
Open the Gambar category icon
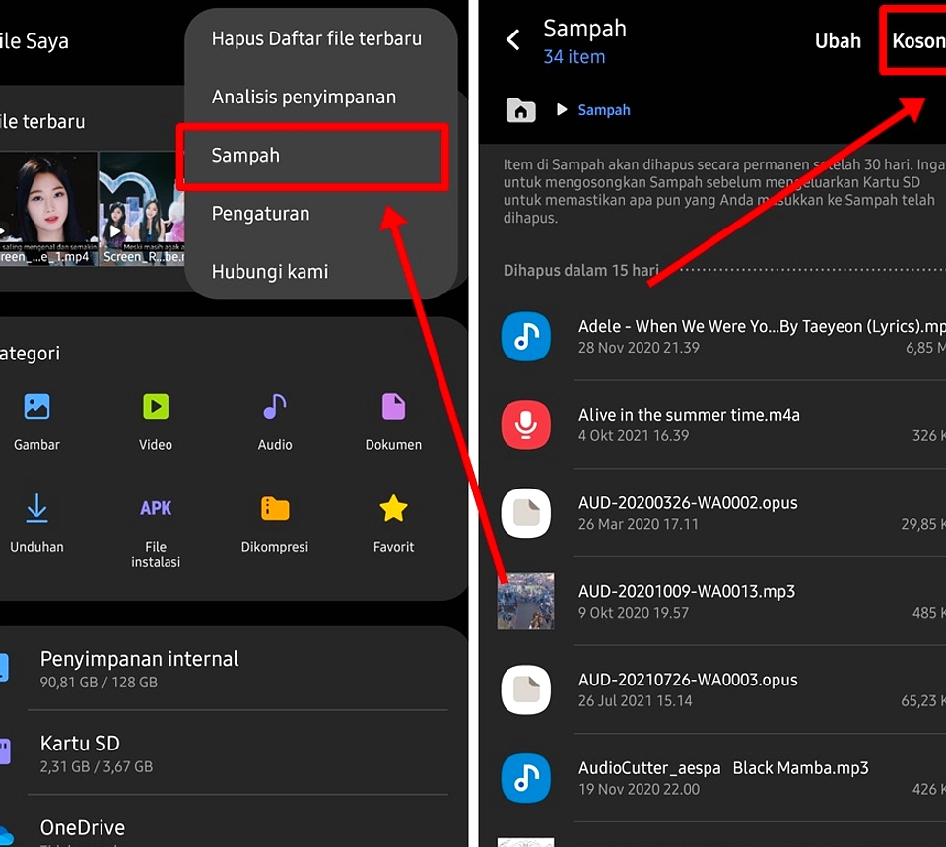coord(36,407)
